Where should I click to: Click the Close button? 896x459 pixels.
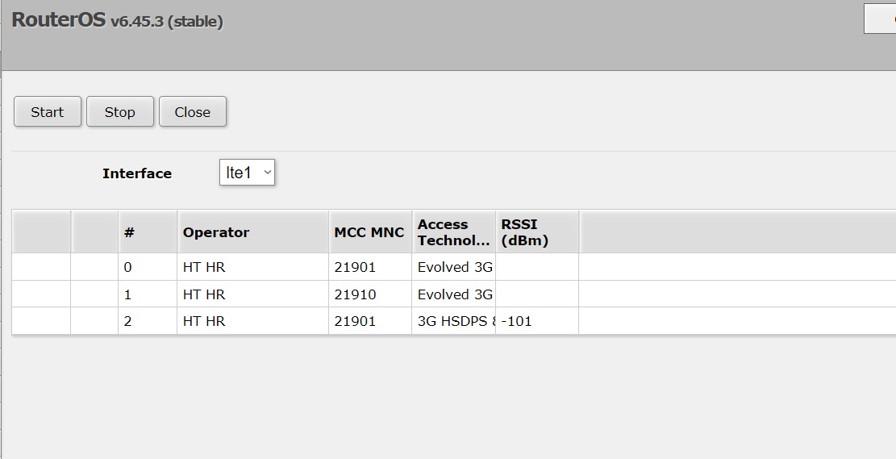point(192,112)
